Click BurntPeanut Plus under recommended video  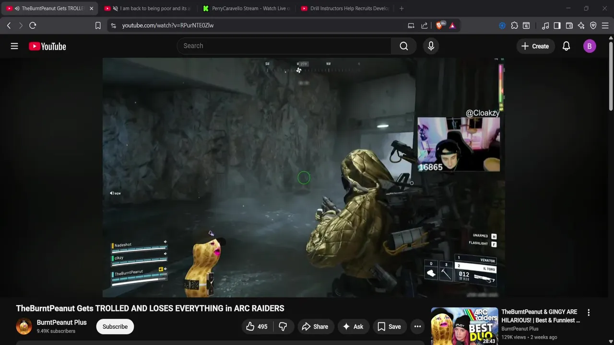[520, 329]
